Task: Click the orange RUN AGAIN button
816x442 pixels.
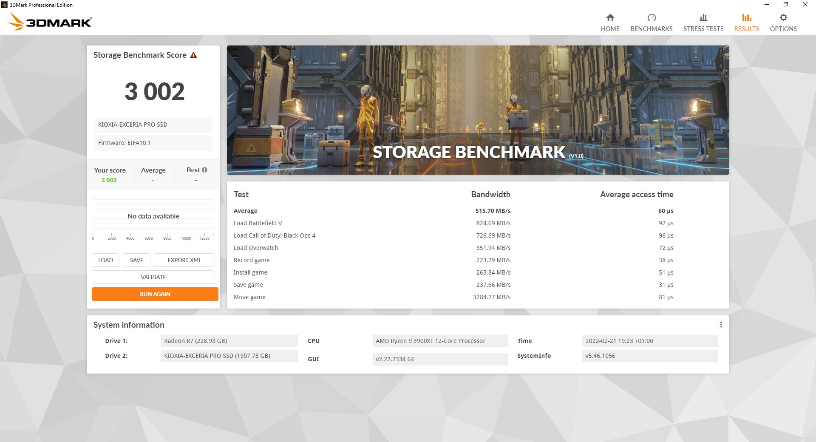Action: (x=155, y=294)
